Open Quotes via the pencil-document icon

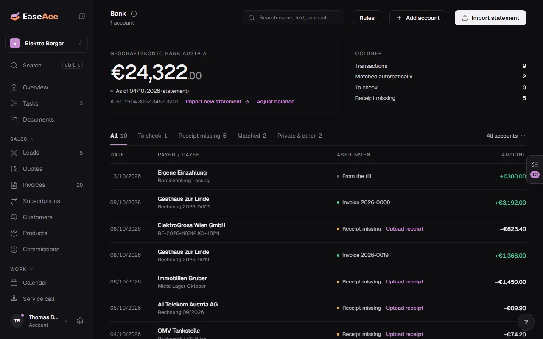pyautogui.click(x=14, y=169)
